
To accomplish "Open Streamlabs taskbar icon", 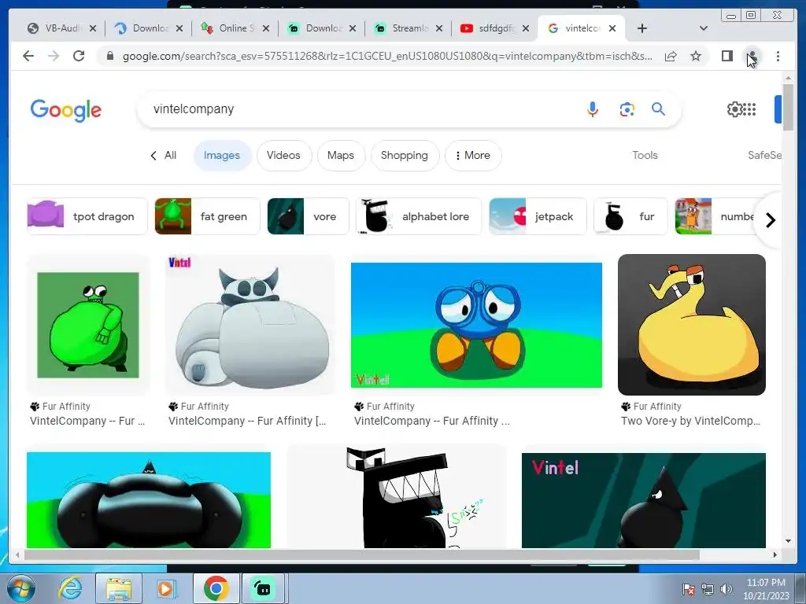I will (263, 588).
